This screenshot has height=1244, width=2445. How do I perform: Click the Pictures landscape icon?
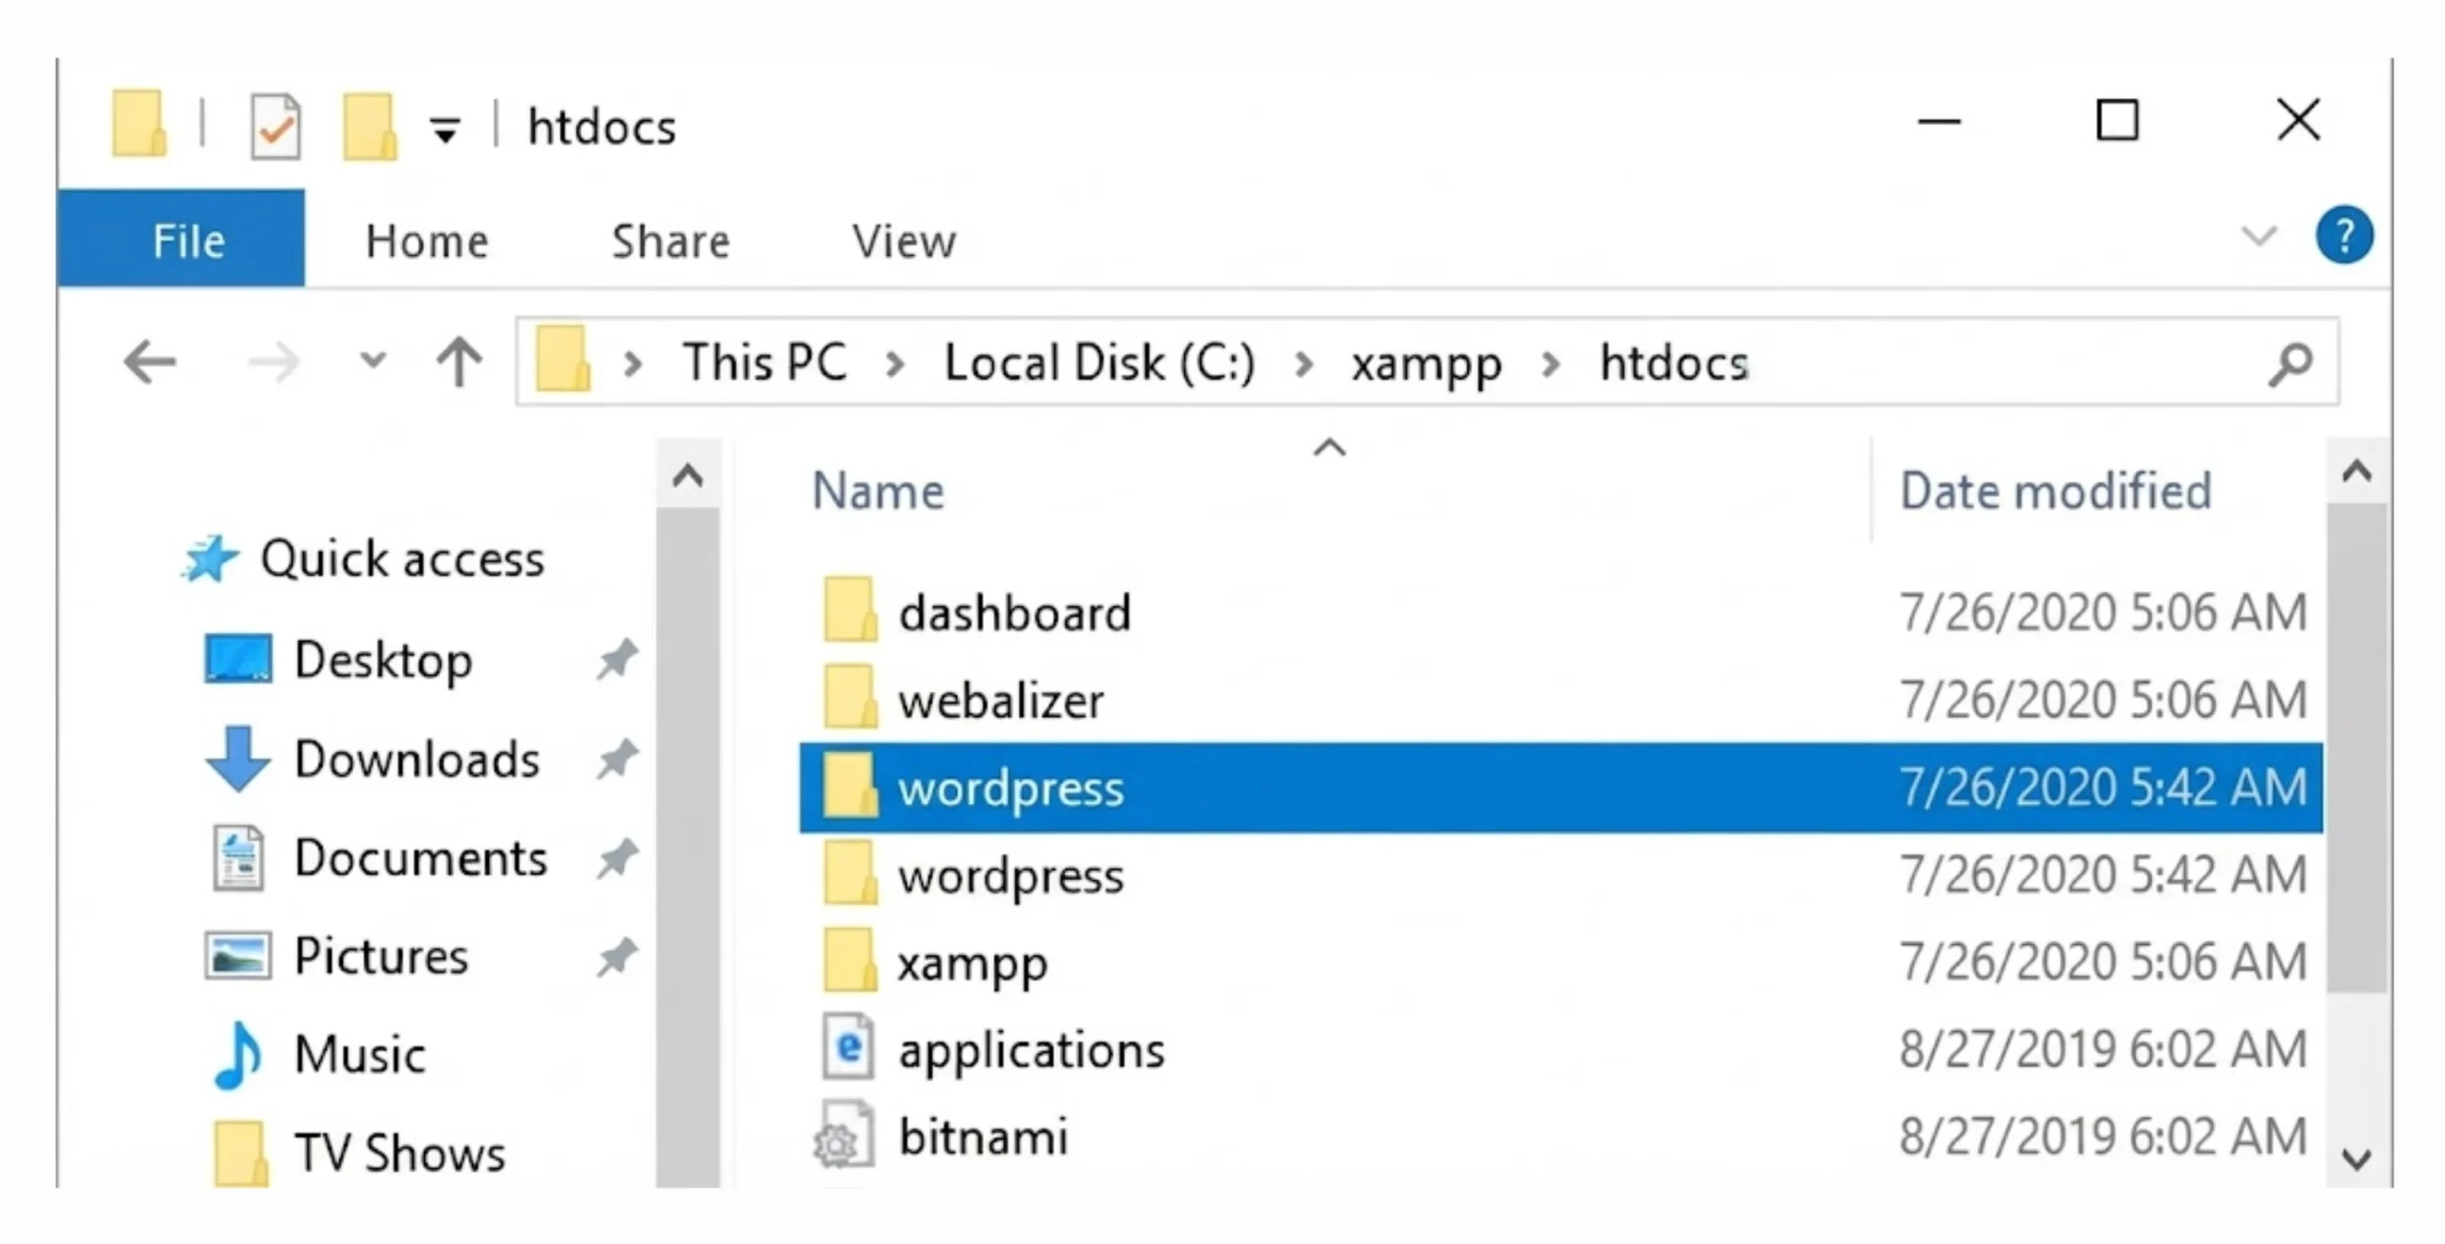238,956
